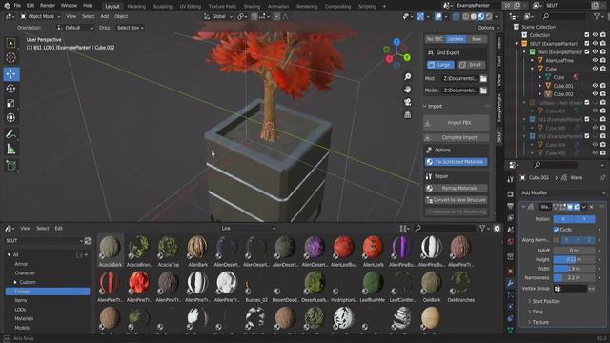Open the Global orientation dropdown
The image size is (610, 343).
[x=218, y=17]
